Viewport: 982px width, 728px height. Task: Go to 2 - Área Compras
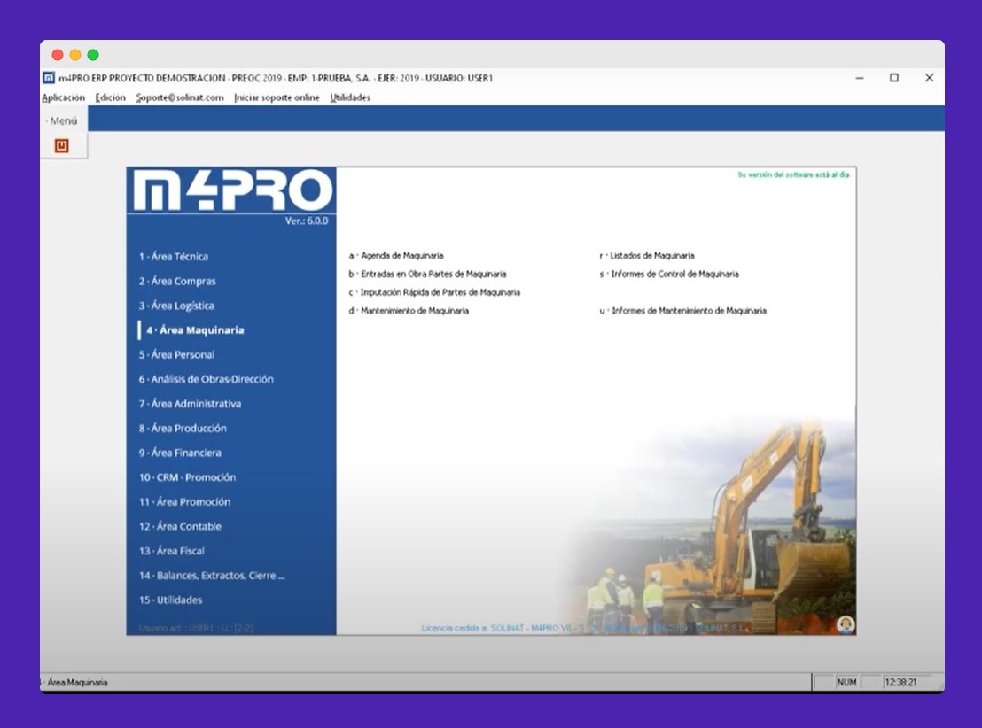tap(177, 281)
